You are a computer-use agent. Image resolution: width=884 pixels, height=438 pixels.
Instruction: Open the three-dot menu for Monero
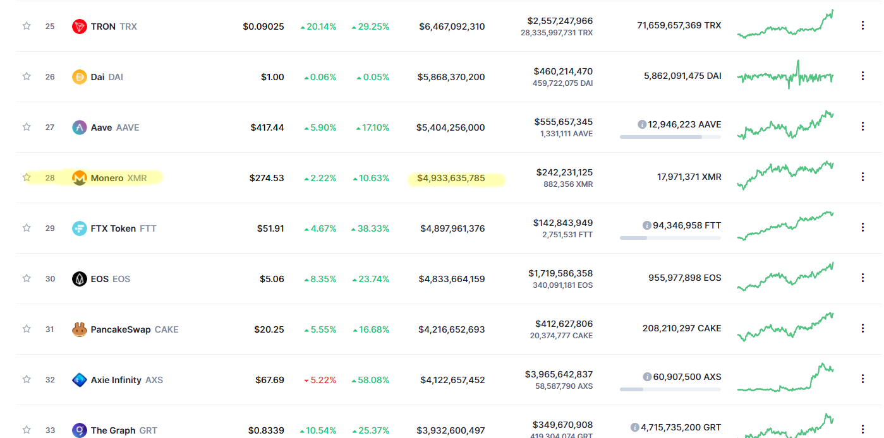pyautogui.click(x=863, y=177)
